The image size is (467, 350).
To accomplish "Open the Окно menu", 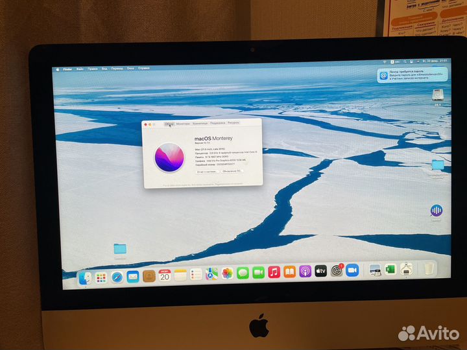I will click(x=130, y=68).
